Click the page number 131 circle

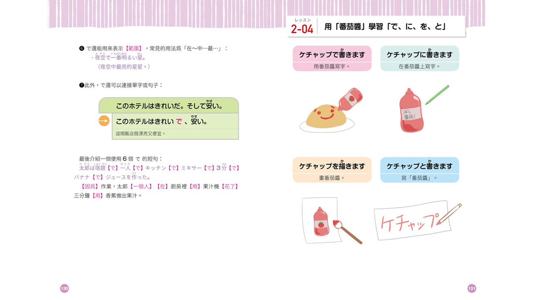(x=472, y=288)
